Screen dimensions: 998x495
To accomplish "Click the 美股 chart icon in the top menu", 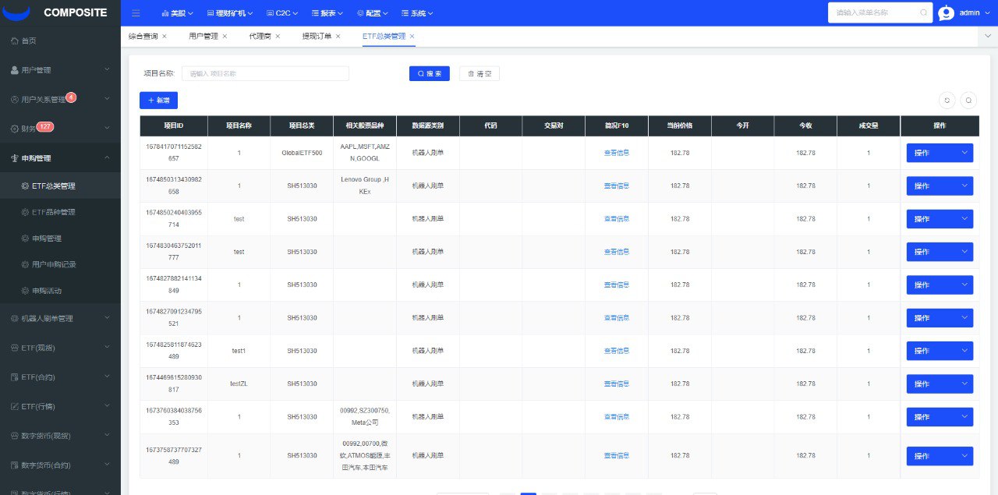I will click(166, 13).
